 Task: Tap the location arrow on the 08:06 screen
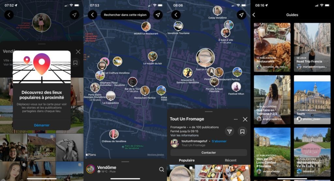coord(241,15)
